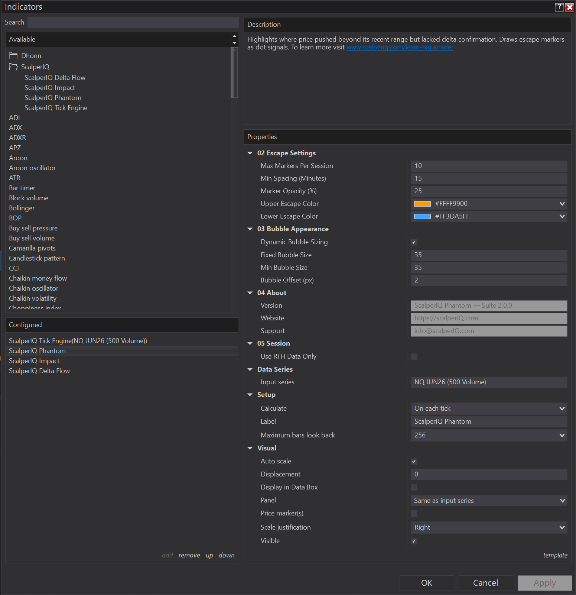Click the add link
This screenshot has width=576, height=595.
click(167, 555)
